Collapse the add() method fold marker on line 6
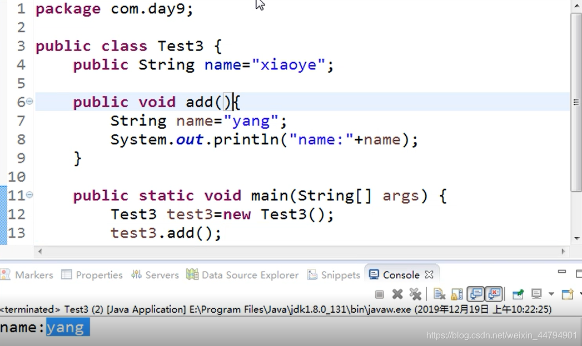 pyautogui.click(x=29, y=101)
